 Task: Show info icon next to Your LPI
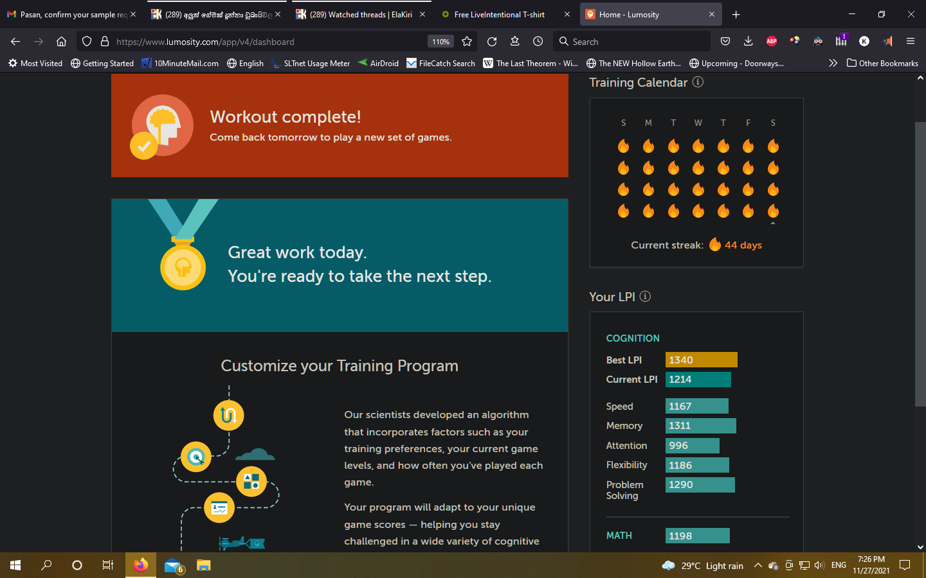645,296
